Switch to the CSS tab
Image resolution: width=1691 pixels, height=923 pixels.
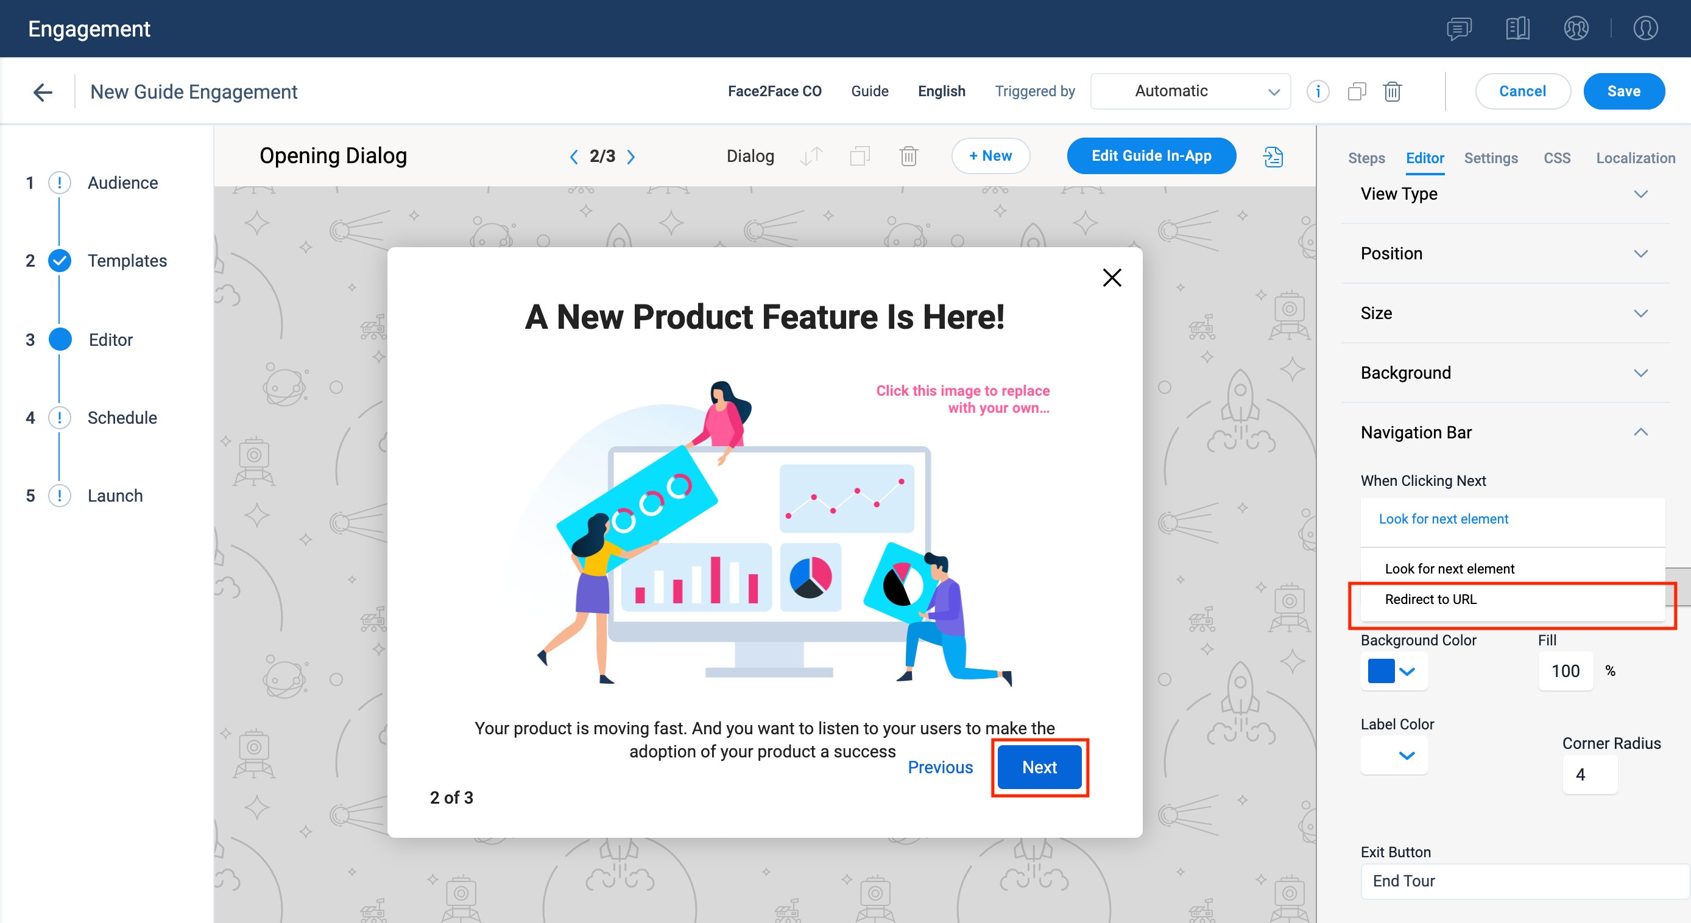coord(1556,158)
